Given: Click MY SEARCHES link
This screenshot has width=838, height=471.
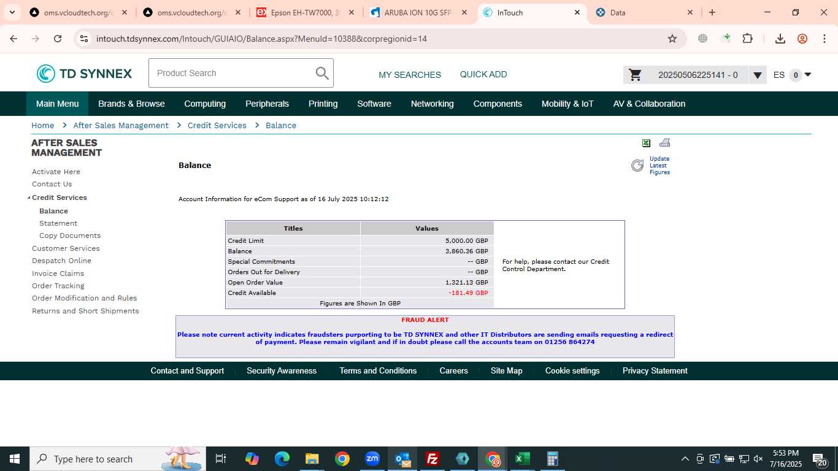Looking at the screenshot, I should coord(410,75).
